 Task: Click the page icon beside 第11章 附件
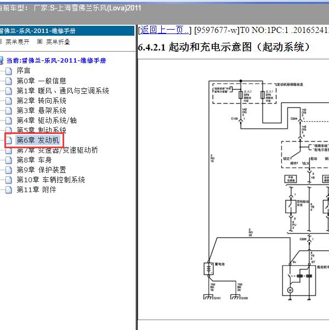pyautogui.click(x=9, y=190)
